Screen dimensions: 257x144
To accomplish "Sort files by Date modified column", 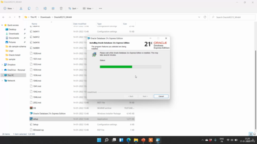I will pos(80,24).
